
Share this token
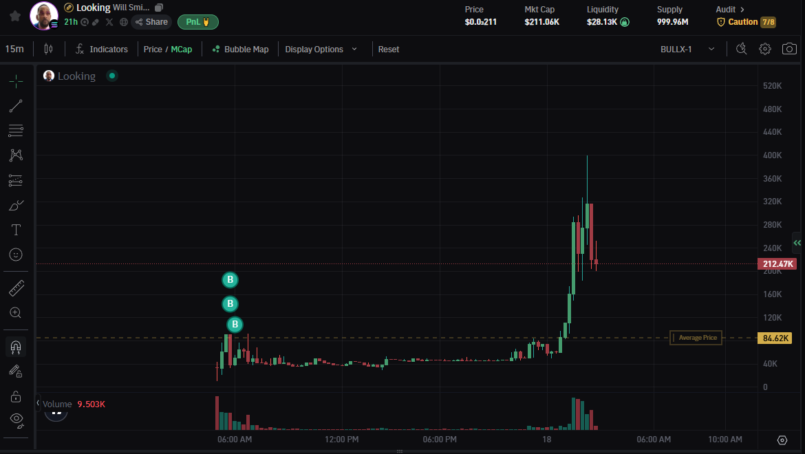point(151,22)
